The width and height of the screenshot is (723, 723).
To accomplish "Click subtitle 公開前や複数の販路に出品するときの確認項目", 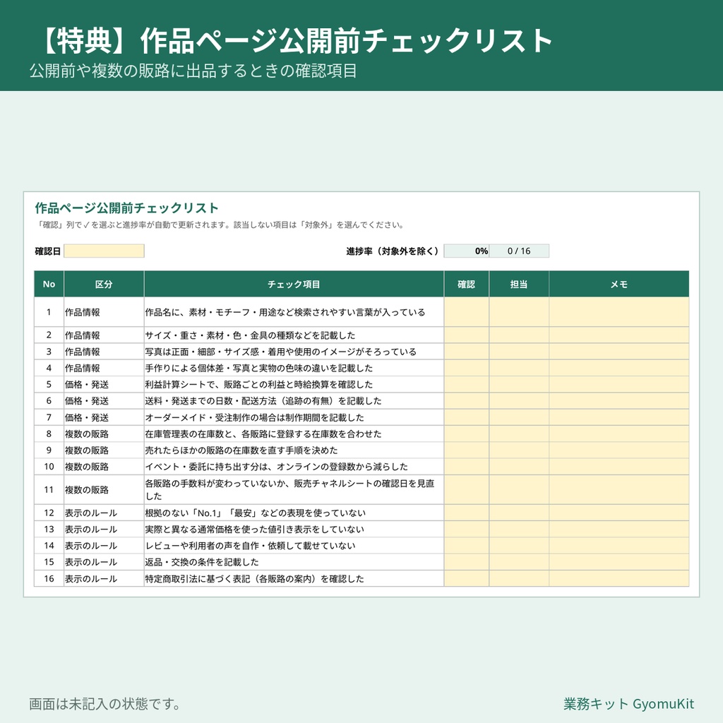I will (193, 71).
